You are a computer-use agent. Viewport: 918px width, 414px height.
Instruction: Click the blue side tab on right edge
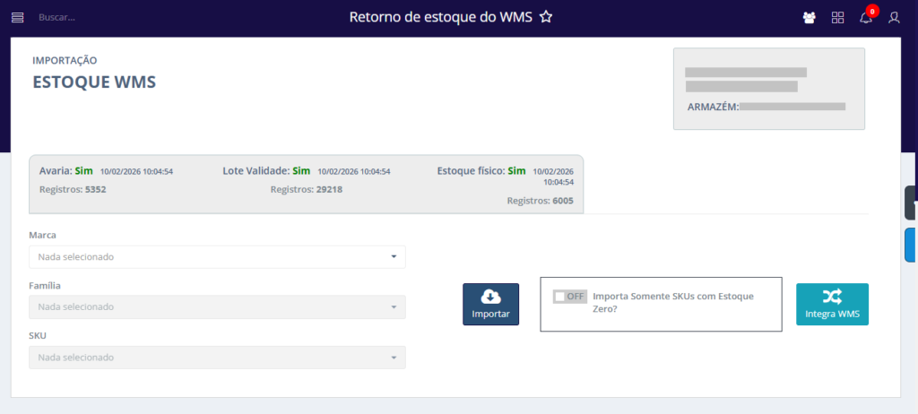tap(911, 245)
